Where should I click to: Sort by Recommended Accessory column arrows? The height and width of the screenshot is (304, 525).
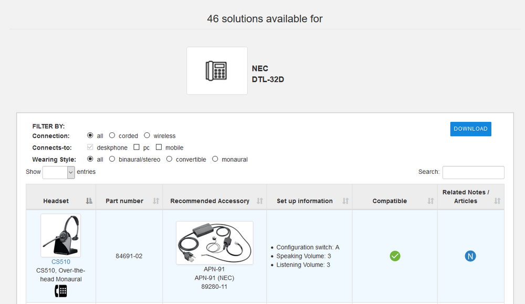(259, 201)
